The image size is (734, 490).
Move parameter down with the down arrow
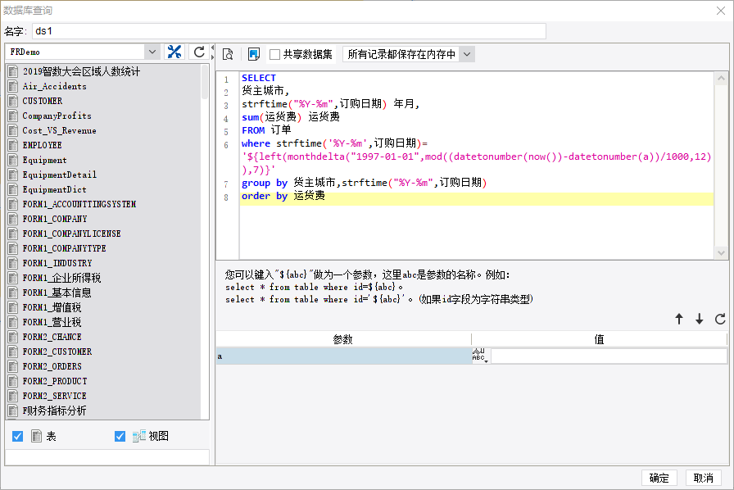(x=700, y=319)
